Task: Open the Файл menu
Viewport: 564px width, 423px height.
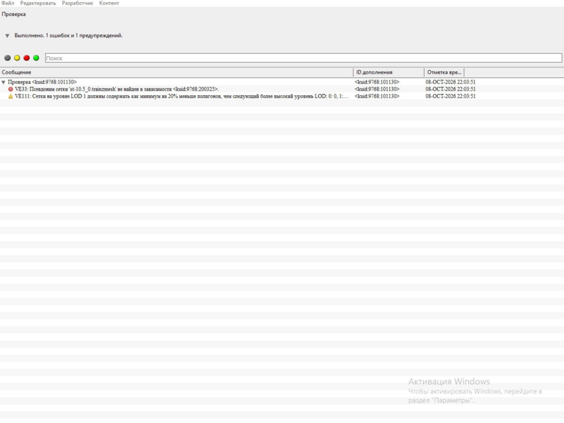Action: point(7,3)
